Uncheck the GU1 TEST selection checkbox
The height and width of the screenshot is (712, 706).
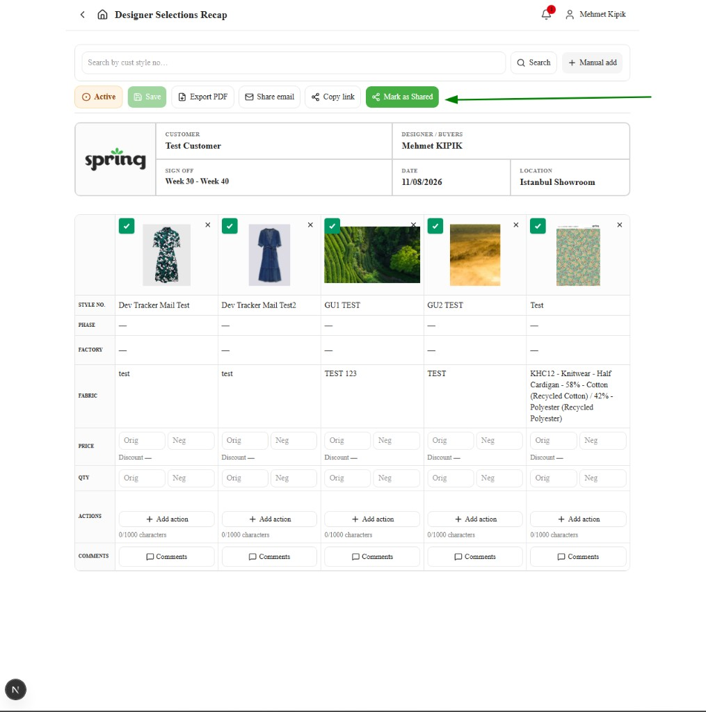[332, 226]
